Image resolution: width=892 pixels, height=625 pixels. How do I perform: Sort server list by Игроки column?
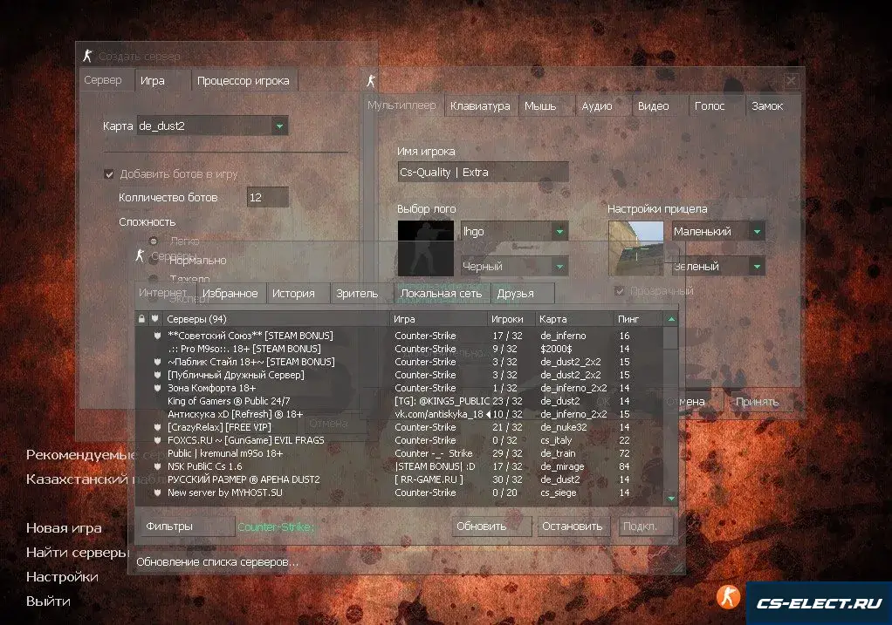click(512, 319)
